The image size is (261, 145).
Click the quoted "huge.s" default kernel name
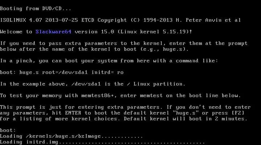(185, 113)
